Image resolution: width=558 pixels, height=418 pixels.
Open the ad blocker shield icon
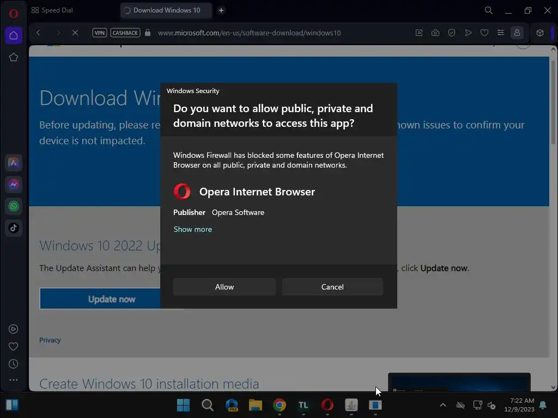pos(452,33)
